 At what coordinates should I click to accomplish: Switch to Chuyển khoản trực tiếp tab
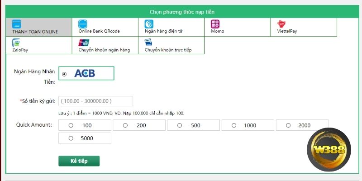click(x=171, y=45)
